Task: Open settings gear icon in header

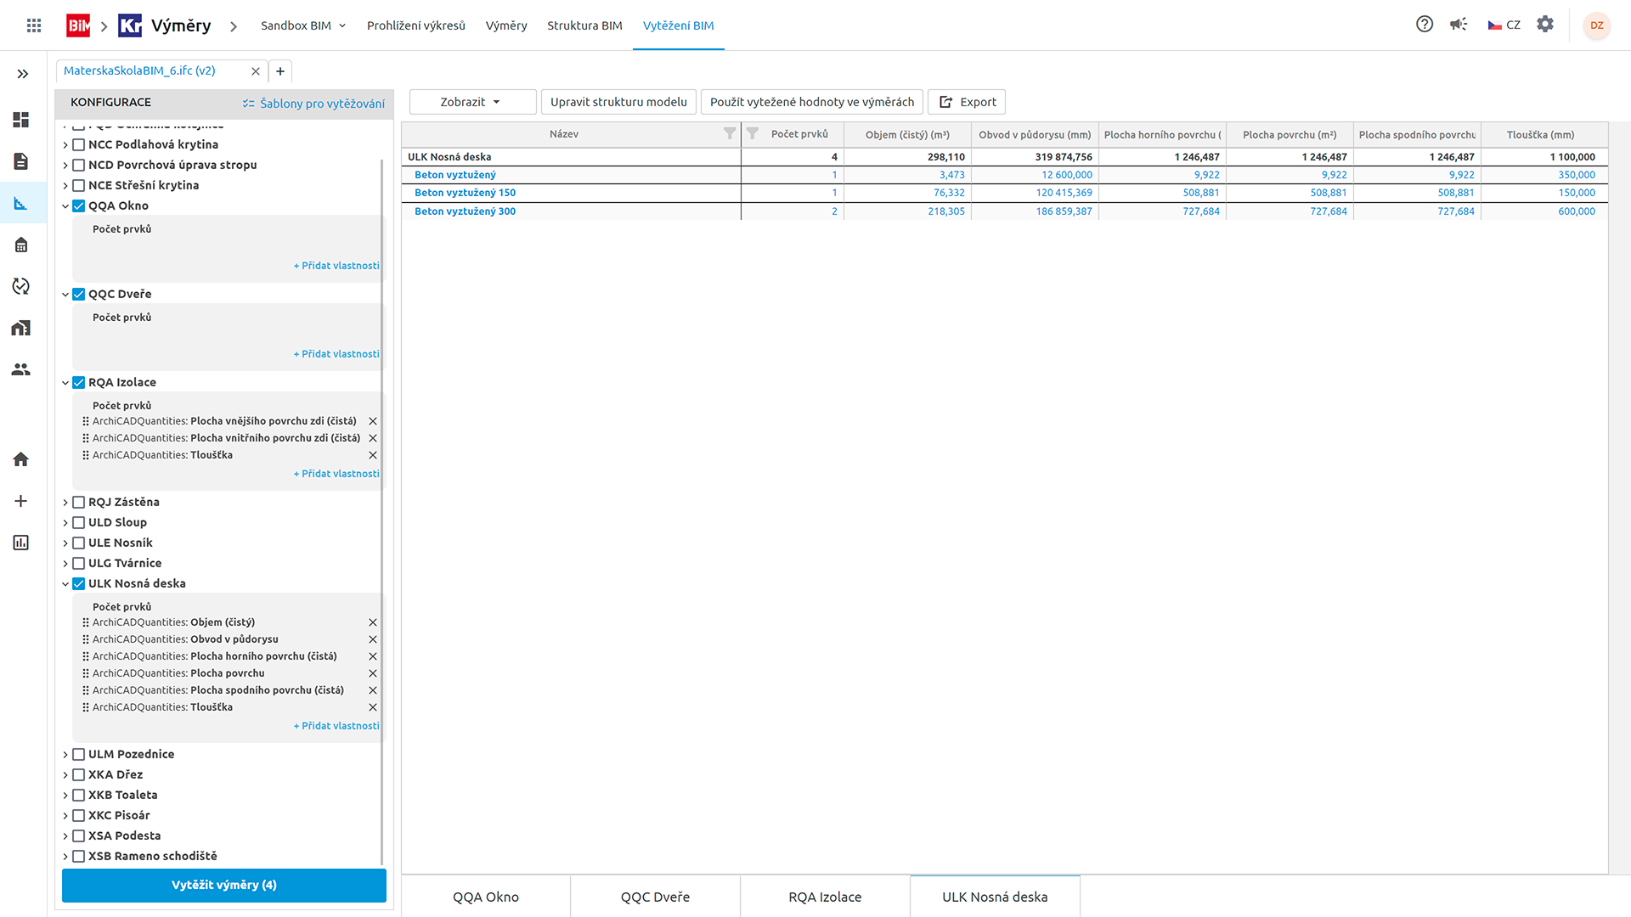Action: (1545, 25)
